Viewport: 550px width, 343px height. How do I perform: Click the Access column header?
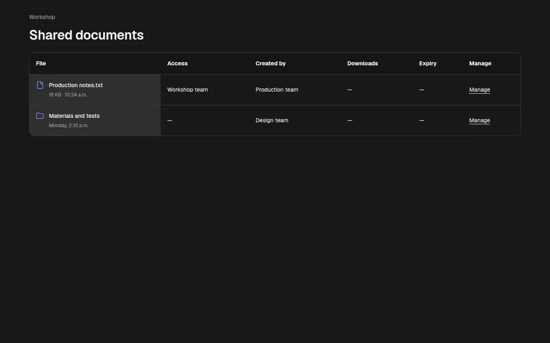coord(178,63)
